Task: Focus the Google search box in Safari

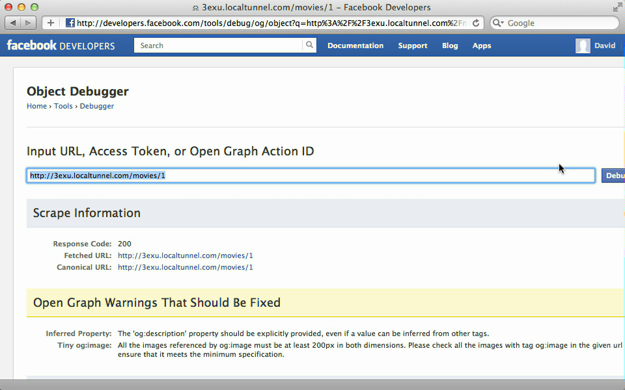Action: point(555,23)
